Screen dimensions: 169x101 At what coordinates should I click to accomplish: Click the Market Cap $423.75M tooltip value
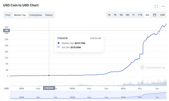[80, 43]
